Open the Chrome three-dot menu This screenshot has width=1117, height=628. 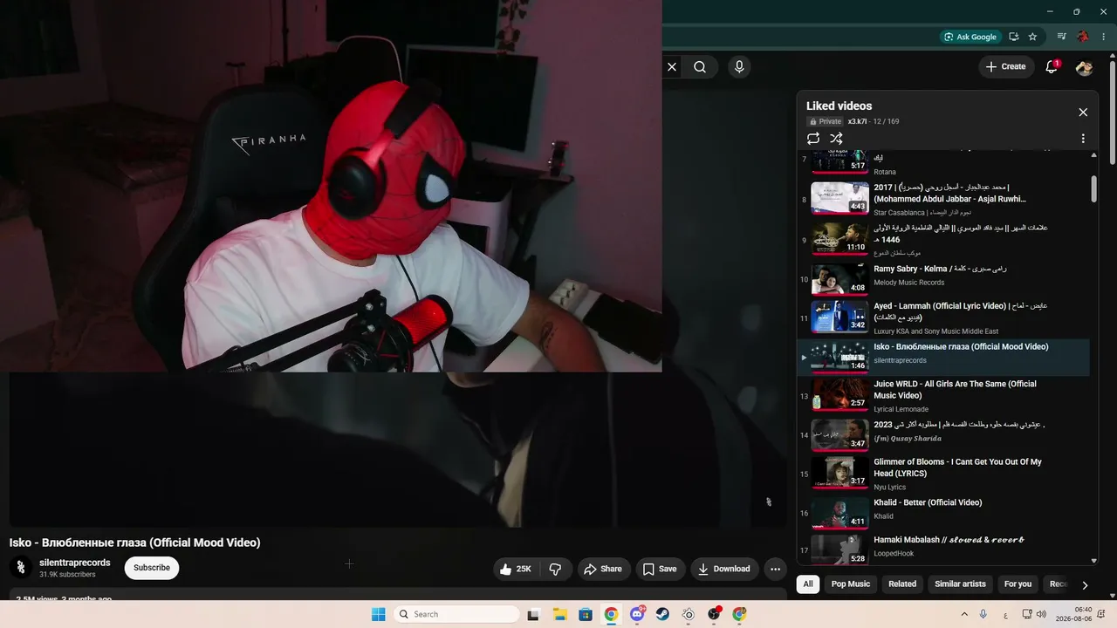click(x=1104, y=37)
